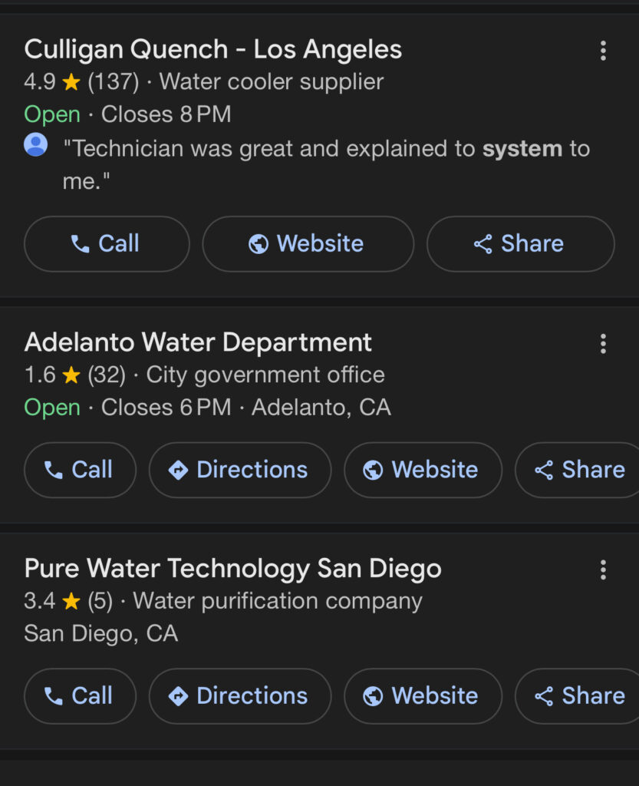
Task: Select the Pure Water Technology San Diego title
Action: (x=232, y=569)
